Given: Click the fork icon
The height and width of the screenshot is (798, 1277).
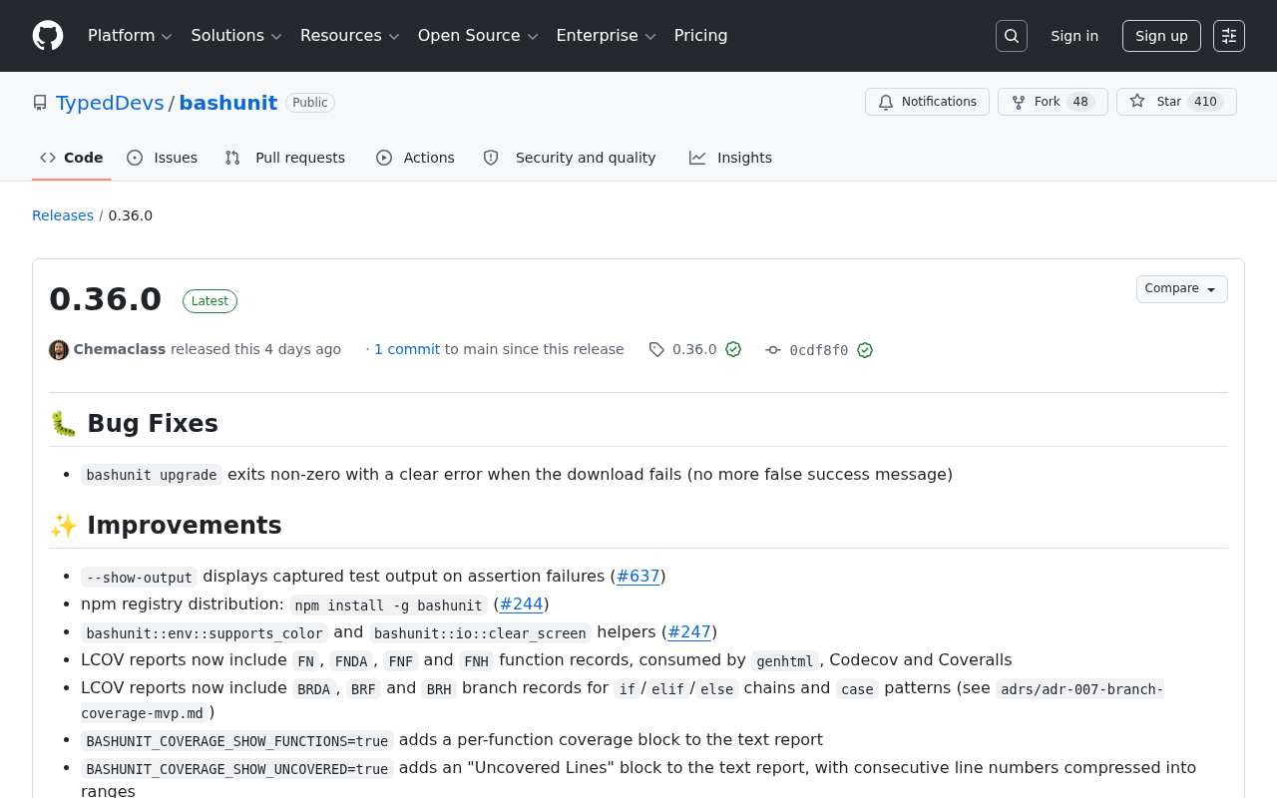Looking at the screenshot, I should click(1019, 103).
